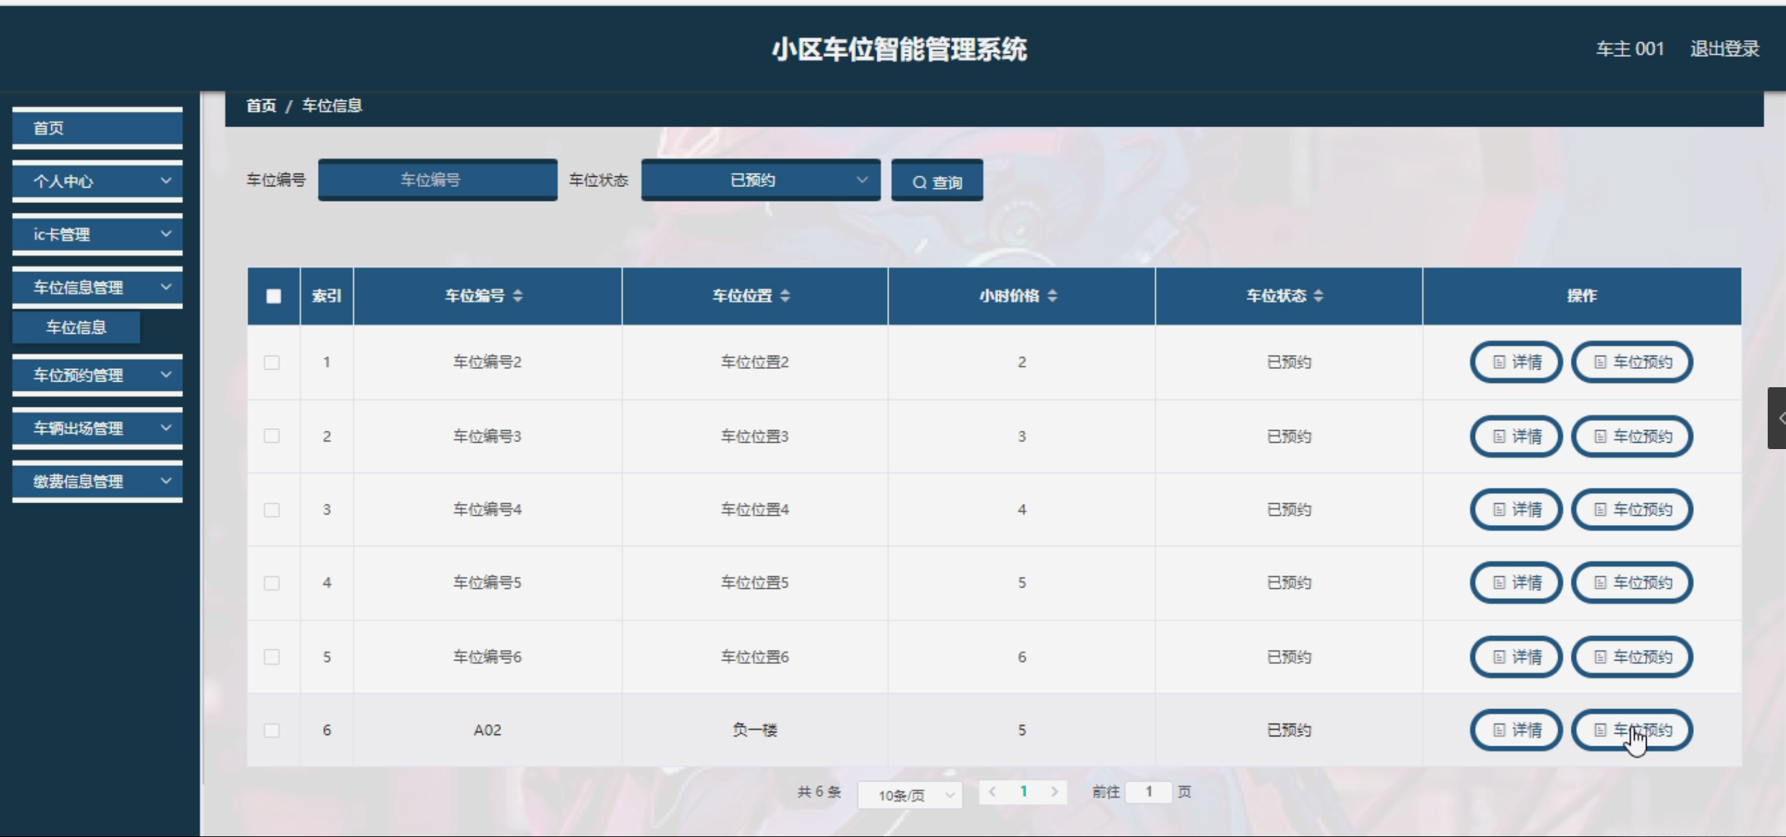Expand the collapsed right-edge side panel arrow
The image size is (1786, 837).
[x=1778, y=418]
